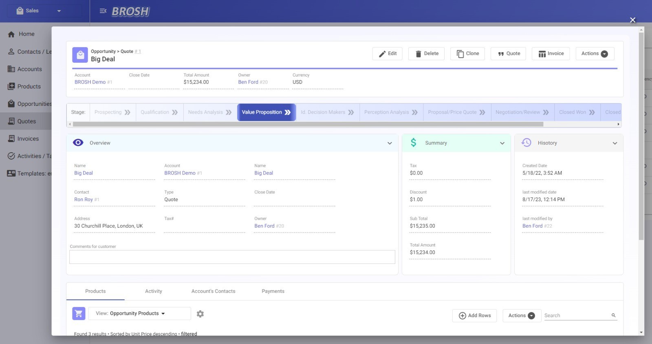
Task: Click the stage bar horizontal scrollbar
Action: [308, 124]
